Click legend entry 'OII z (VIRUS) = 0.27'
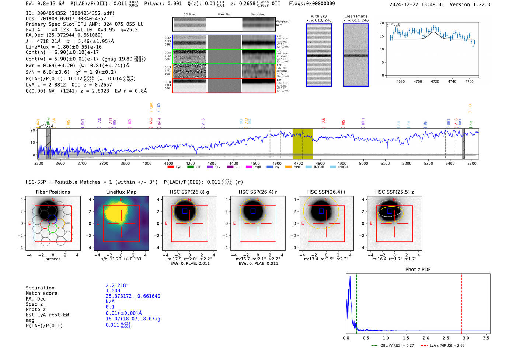 tap(393, 345)
